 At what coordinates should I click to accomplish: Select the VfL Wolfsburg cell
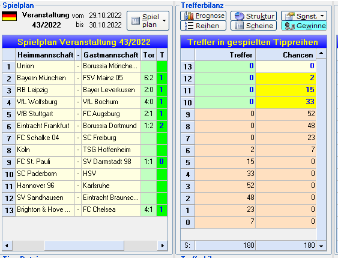pos(45,102)
